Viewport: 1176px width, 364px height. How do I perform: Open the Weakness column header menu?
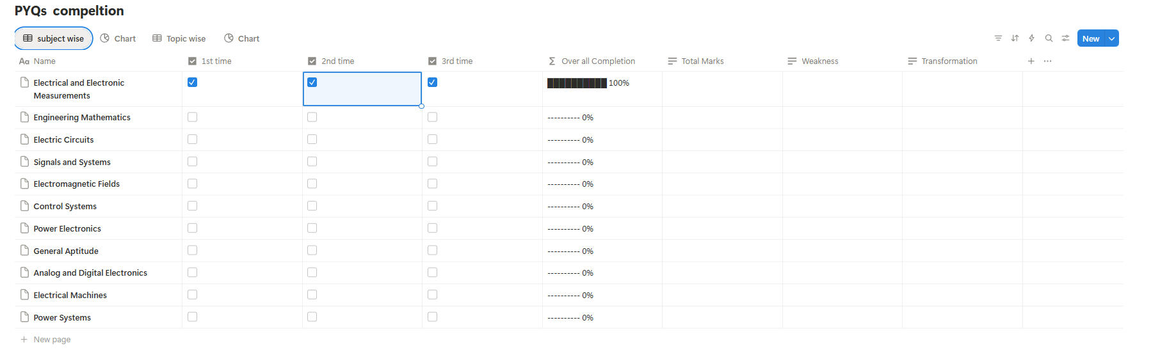pyautogui.click(x=819, y=61)
